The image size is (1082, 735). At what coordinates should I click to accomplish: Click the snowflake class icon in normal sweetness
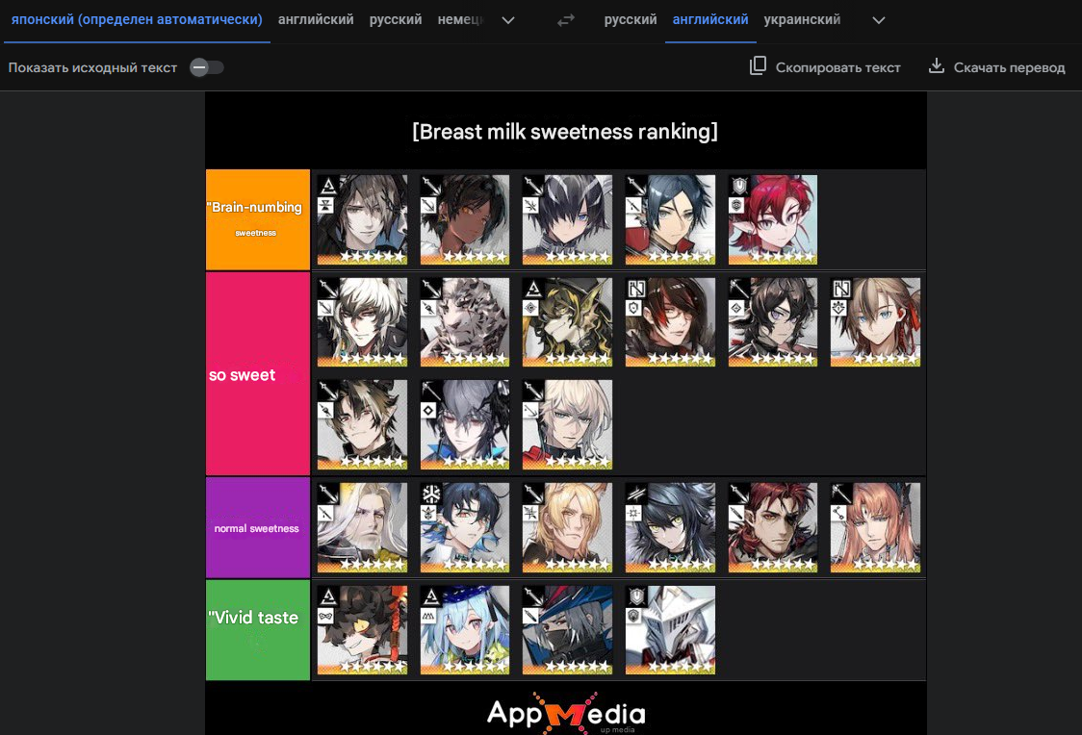(431, 494)
